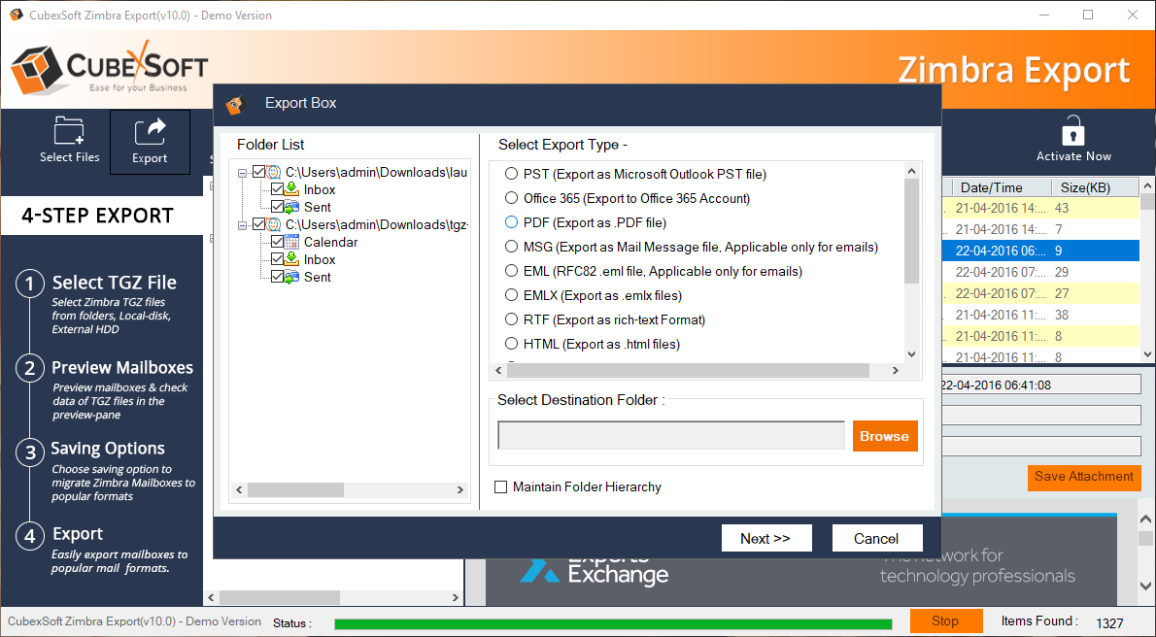
Task: Click Next to proceed with export
Action: 766,537
